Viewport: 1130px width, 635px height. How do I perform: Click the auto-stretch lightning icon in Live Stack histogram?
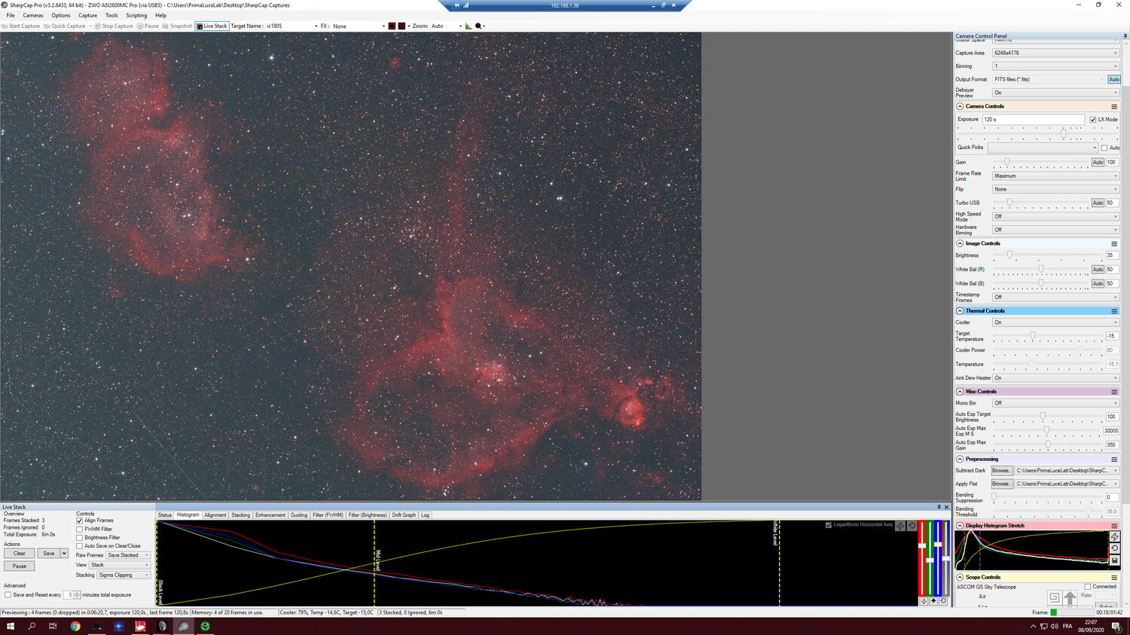click(x=900, y=526)
